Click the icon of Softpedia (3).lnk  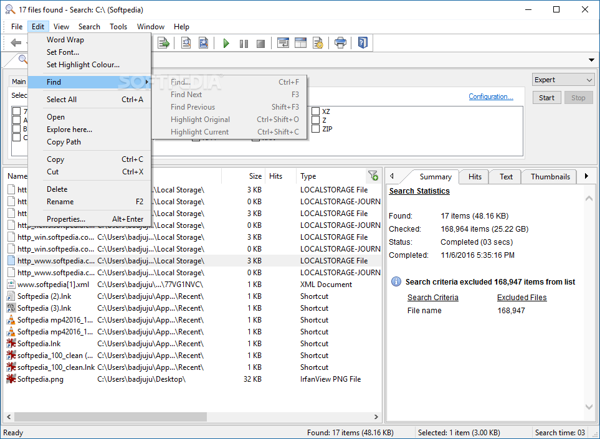(11, 308)
